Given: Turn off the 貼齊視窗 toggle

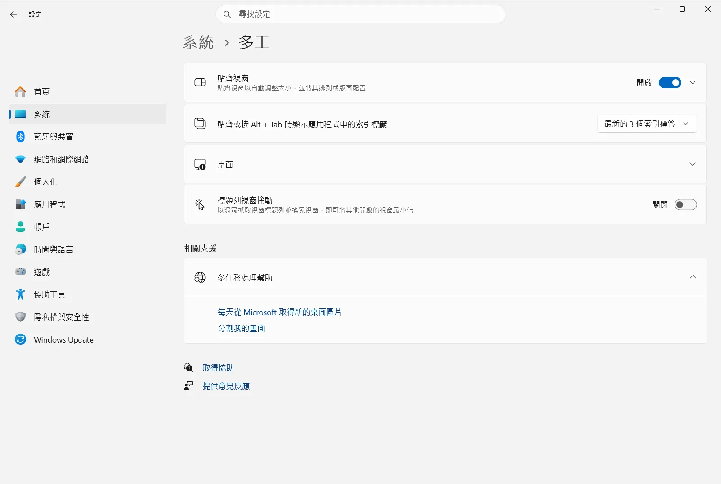Looking at the screenshot, I should (x=670, y=83).
